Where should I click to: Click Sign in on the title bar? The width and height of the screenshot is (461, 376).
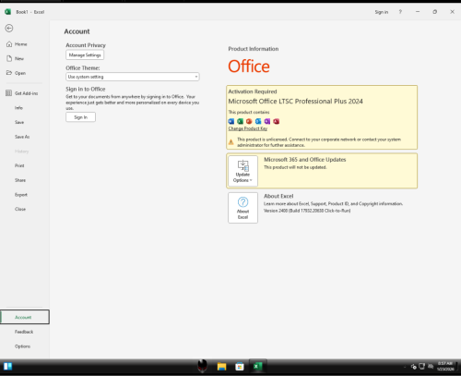(382, 12)
